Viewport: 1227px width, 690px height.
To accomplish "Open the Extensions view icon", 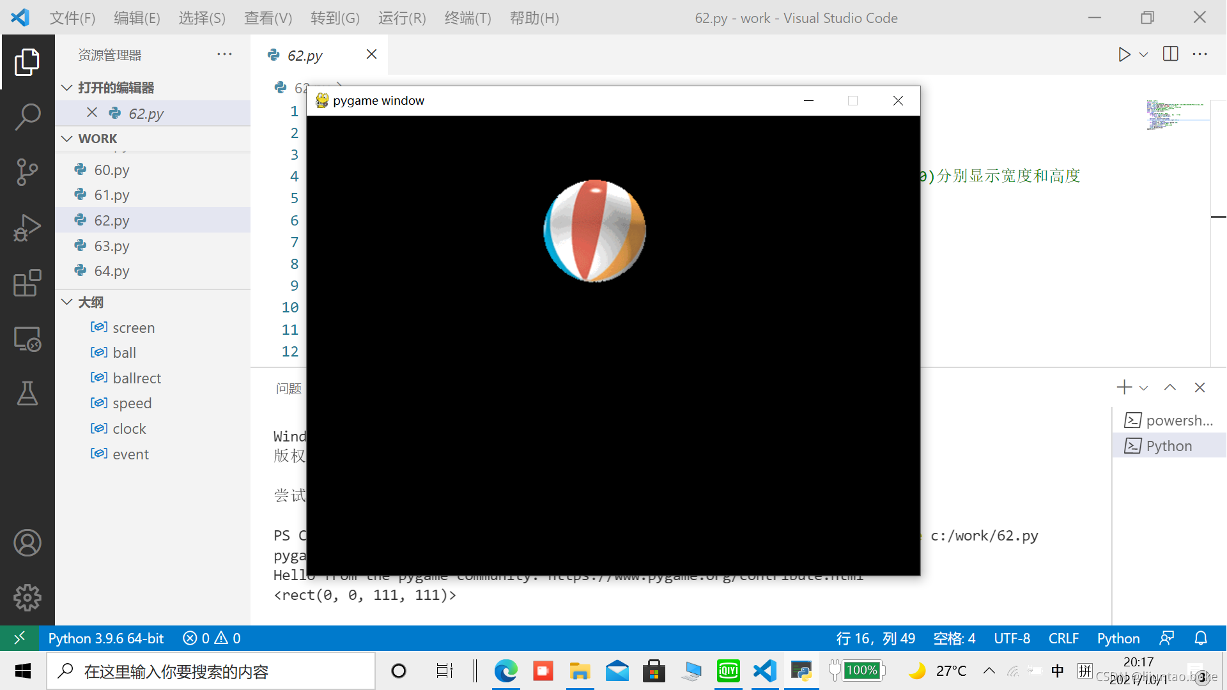I will [x=27, y=283].
